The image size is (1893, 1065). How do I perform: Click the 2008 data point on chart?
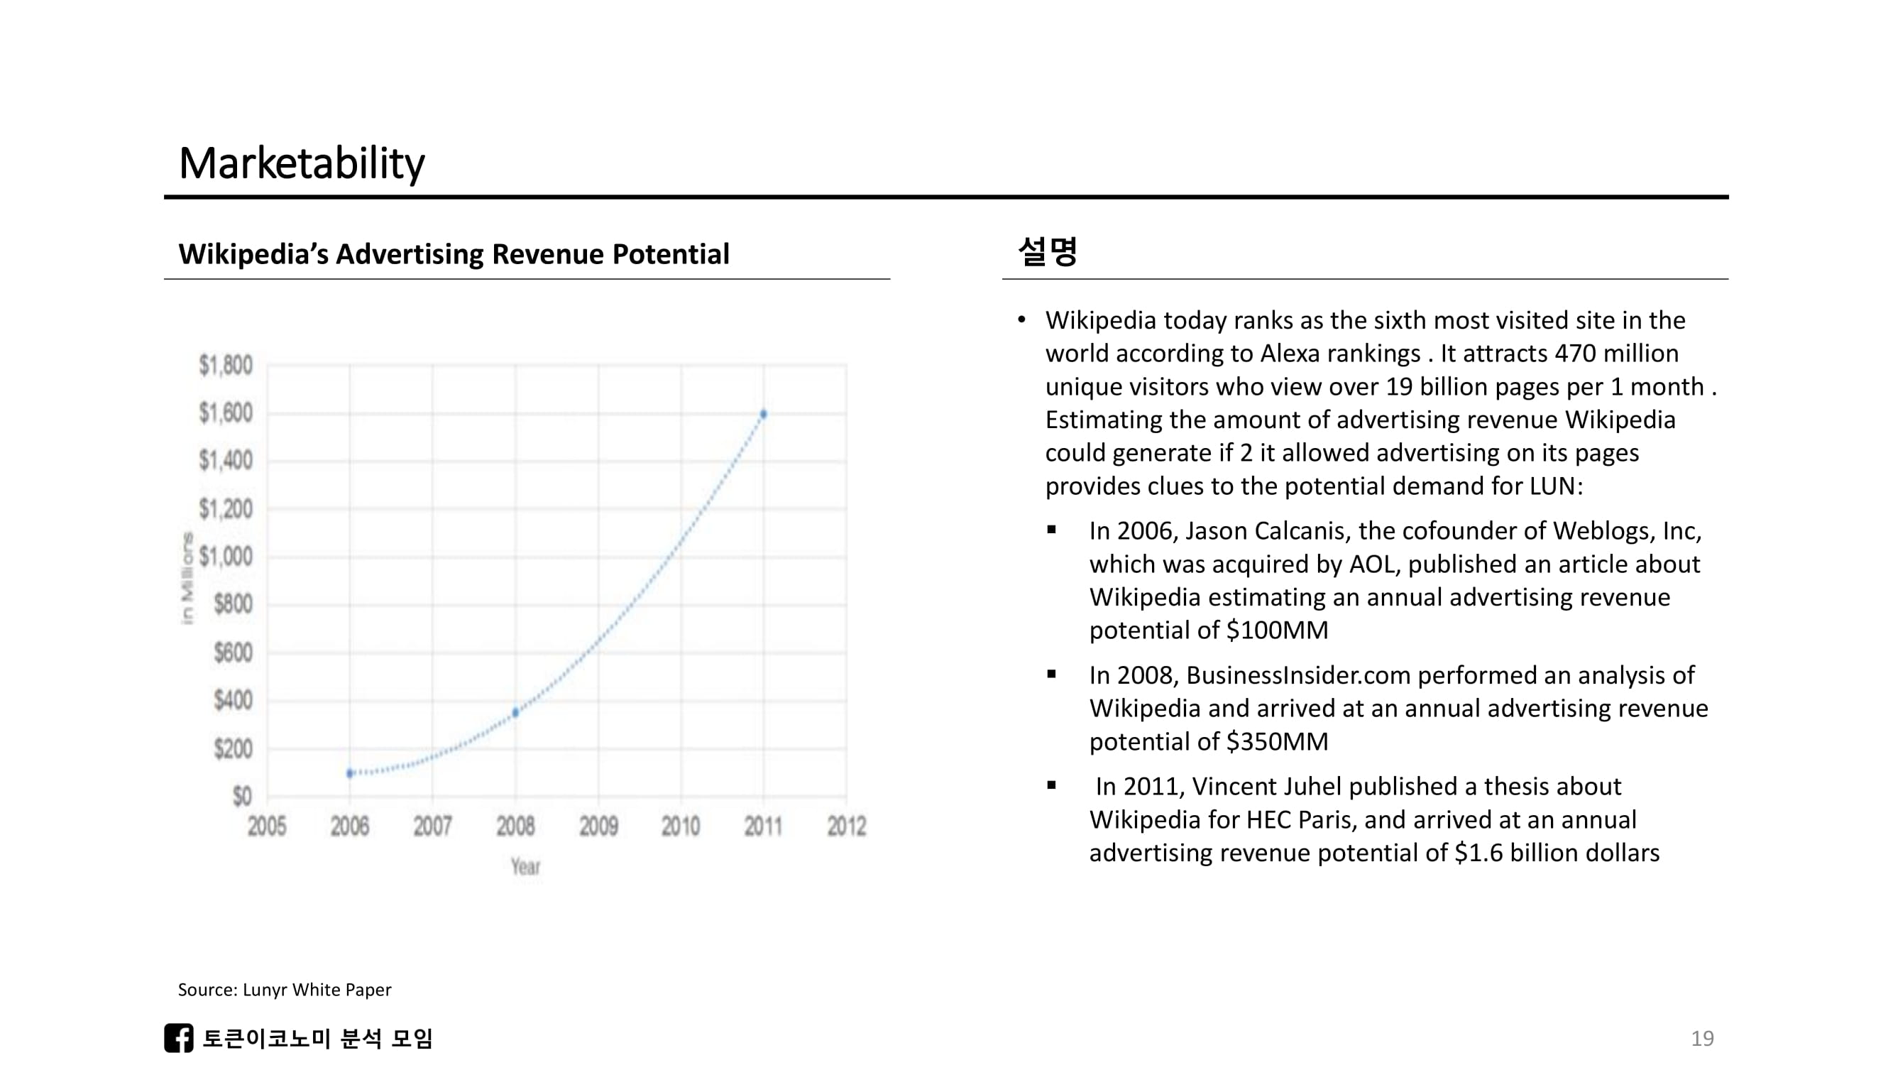point(515,712)
